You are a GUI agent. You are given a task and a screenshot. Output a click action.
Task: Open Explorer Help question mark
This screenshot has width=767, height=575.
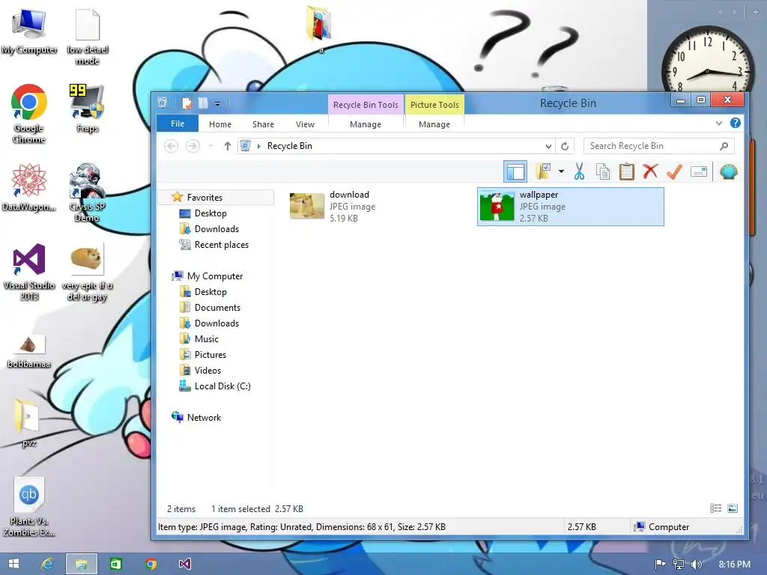tap(736, 124)
